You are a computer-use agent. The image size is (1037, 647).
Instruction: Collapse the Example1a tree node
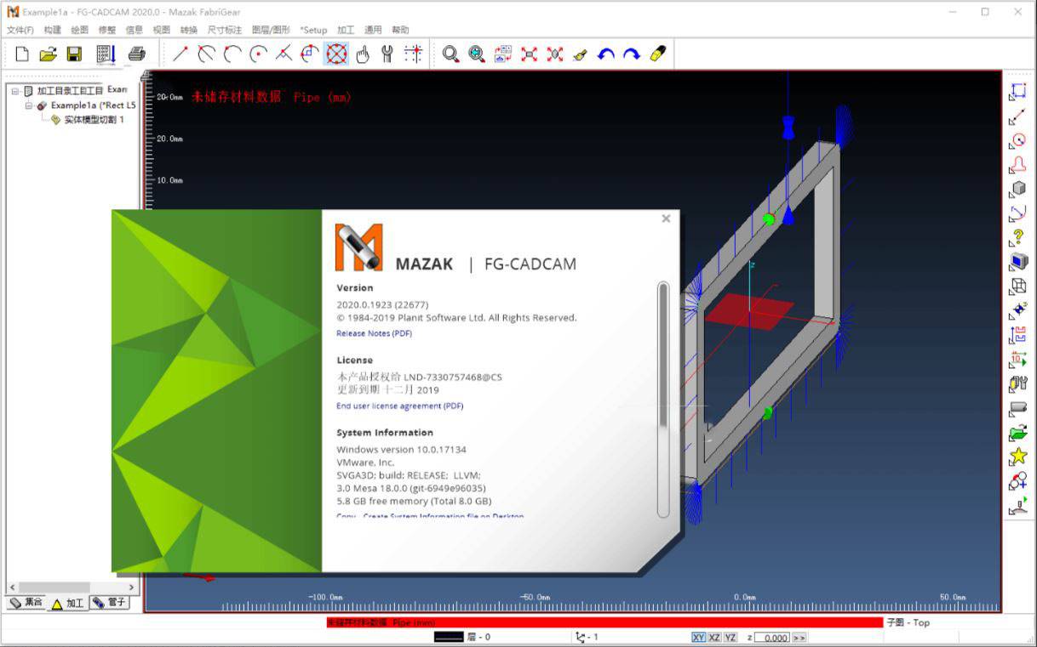28,105
